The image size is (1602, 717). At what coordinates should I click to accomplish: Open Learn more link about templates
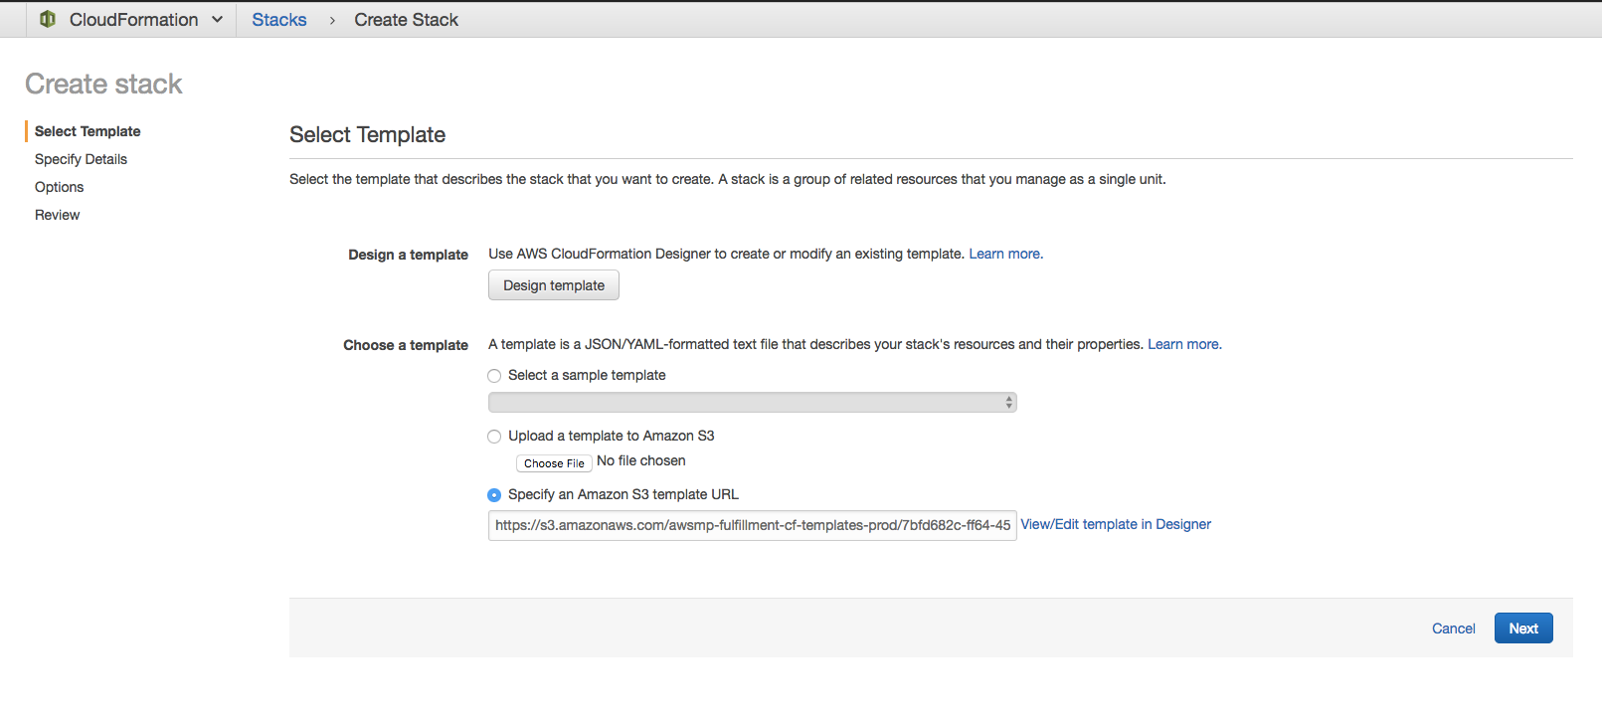tap(1183, 344)
